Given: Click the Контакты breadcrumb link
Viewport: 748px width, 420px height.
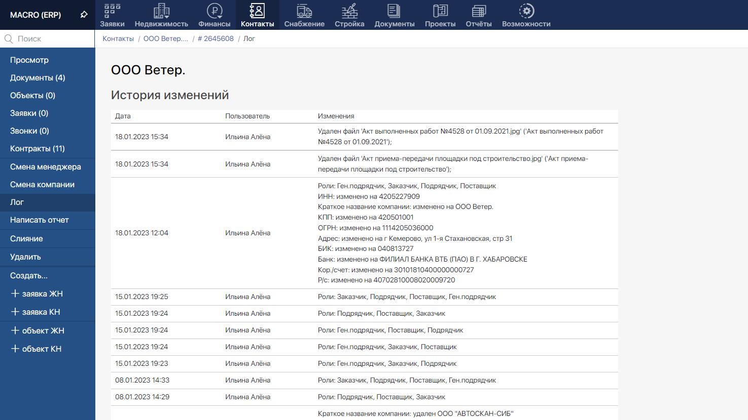Looking at the screenshot, I should [118, 38].
